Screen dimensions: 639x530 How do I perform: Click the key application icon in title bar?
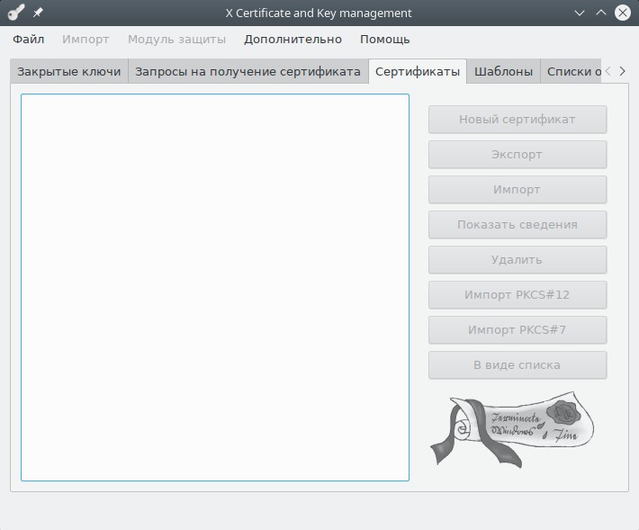[x=15, y=13]
